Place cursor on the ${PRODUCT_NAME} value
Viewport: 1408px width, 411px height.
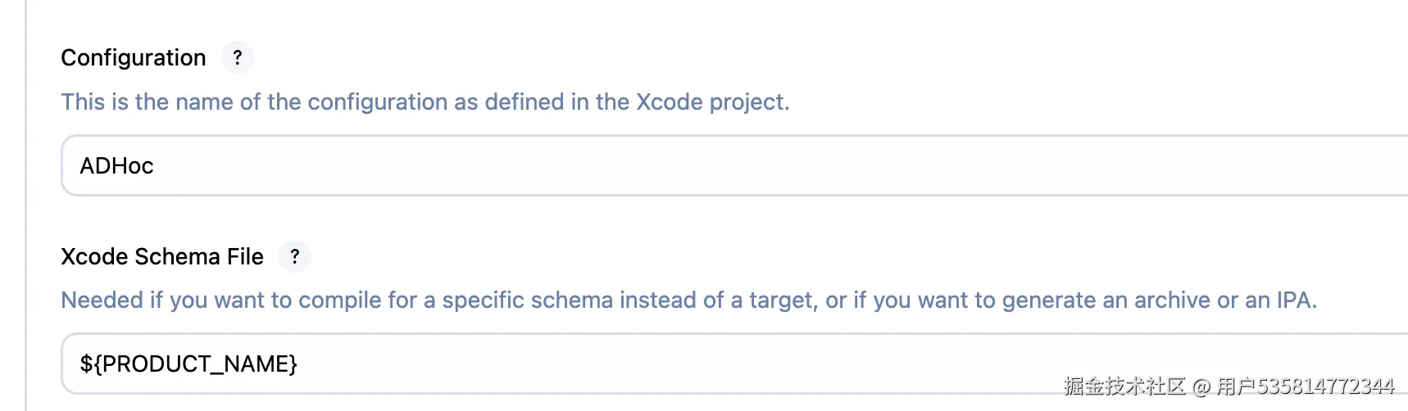point(188,364)
